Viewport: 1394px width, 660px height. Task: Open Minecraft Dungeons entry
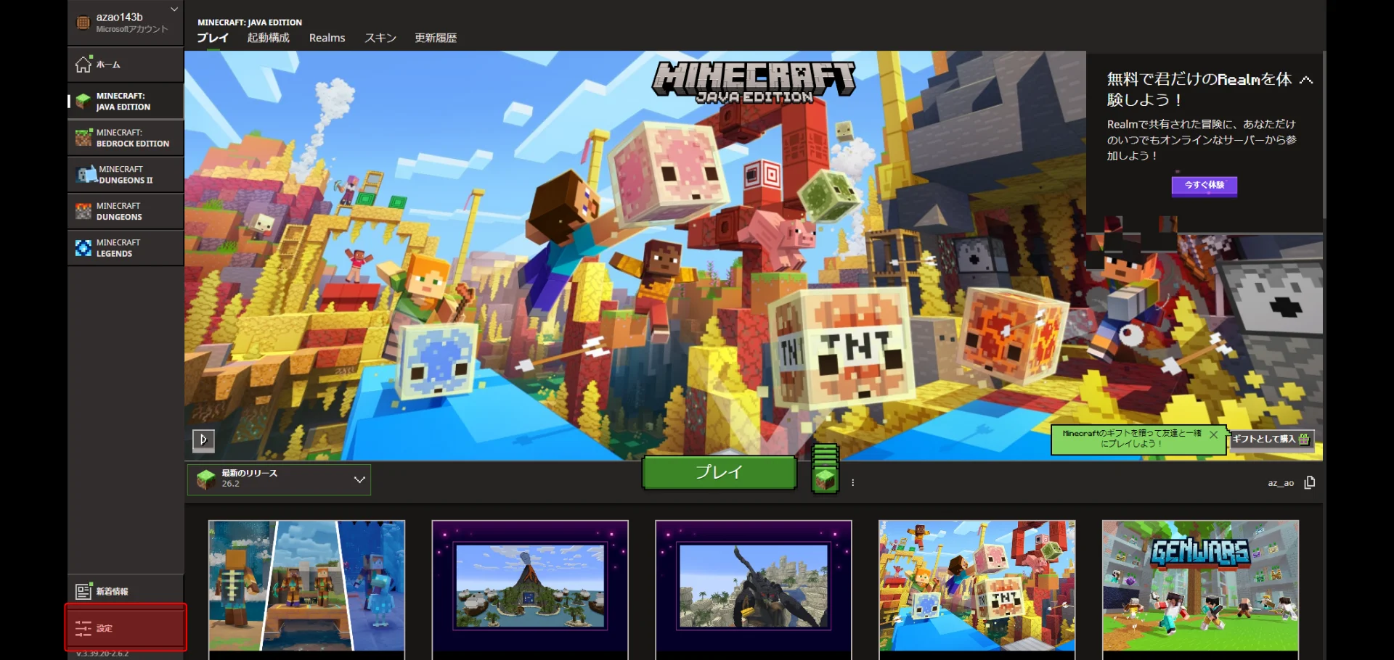[125, 211]
